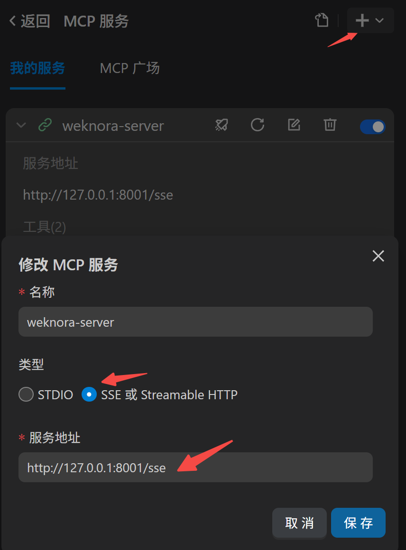Click the back arrow labeled 返回
This screenshot has width=406, height=550.
tap(29, 21)
